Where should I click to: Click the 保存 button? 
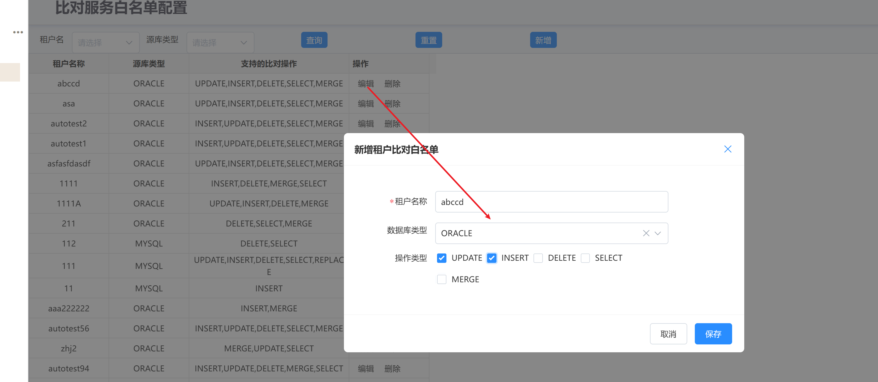pyautogui.click(x=713, y=333)
